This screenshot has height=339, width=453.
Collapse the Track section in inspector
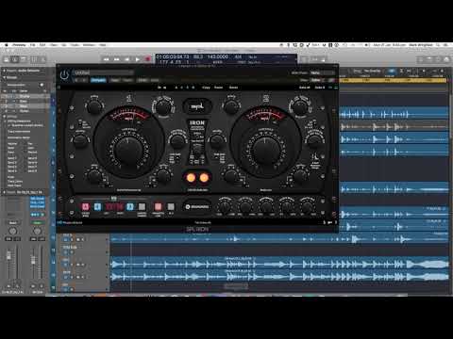point(4,192)
